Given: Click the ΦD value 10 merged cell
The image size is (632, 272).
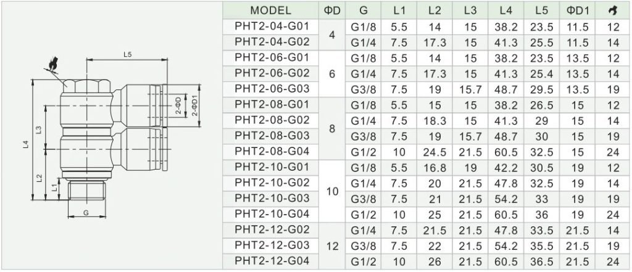Looking at the screenshot, I should click(x=332, y=191).
